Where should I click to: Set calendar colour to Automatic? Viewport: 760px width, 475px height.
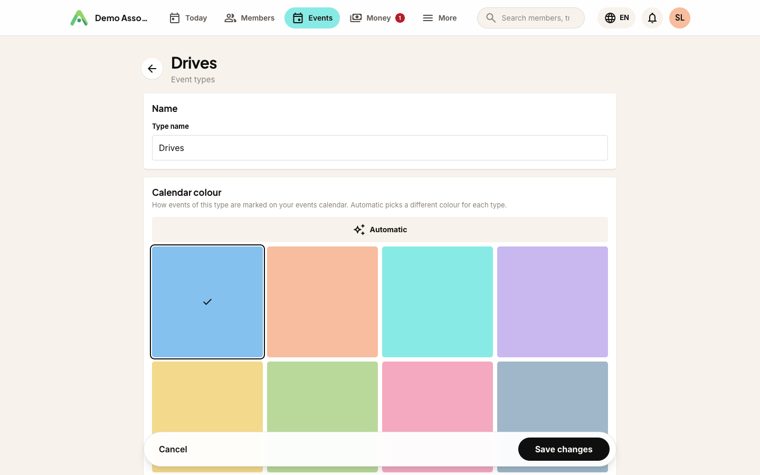click(380, 230)
